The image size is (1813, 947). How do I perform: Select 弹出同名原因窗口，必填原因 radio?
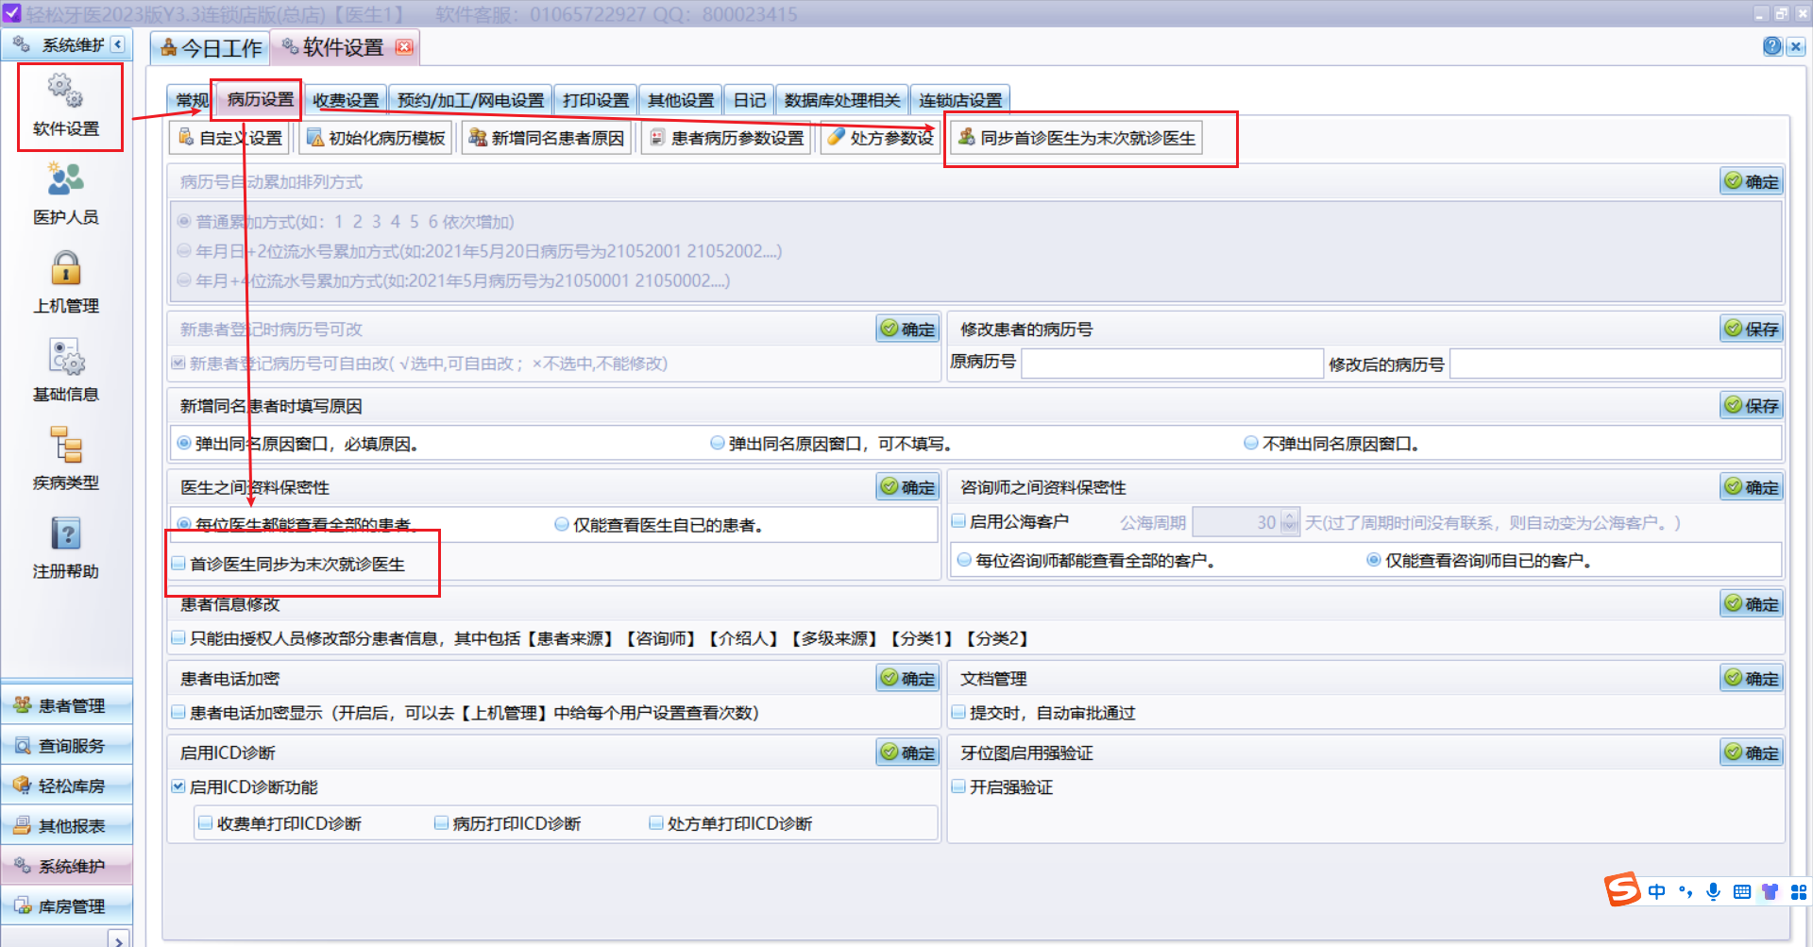pos(184,443)
